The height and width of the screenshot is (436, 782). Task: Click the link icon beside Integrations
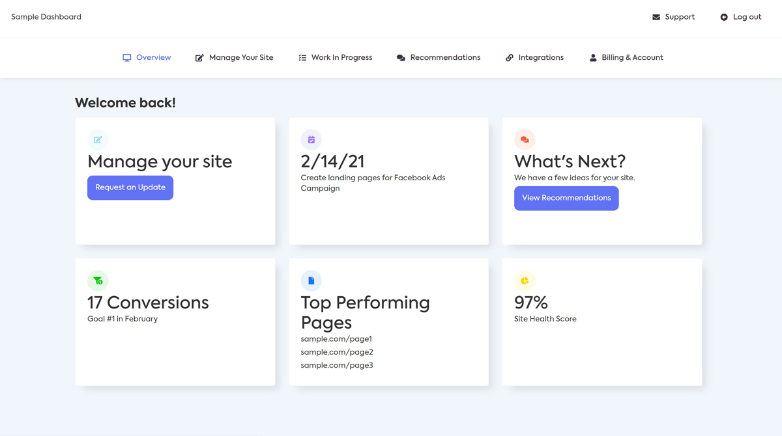508,57
